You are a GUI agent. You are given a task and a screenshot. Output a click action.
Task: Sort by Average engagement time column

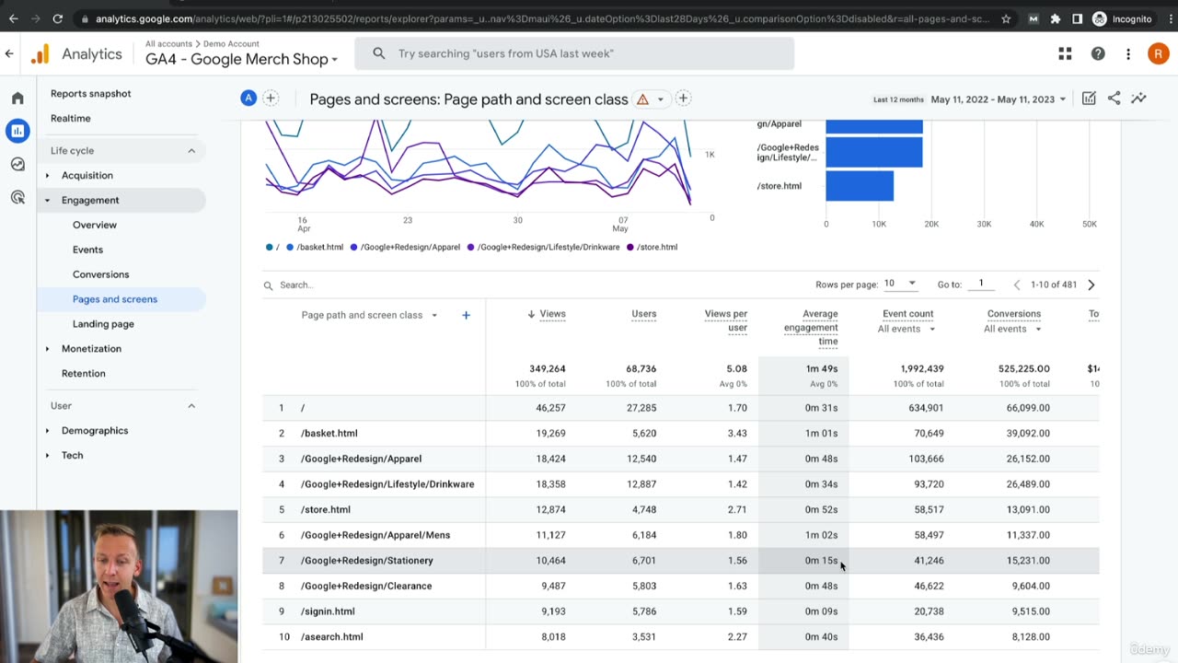[x=811, y=328]
